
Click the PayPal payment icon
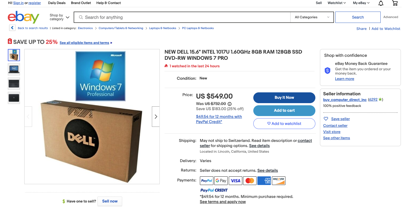pos(207,181)
